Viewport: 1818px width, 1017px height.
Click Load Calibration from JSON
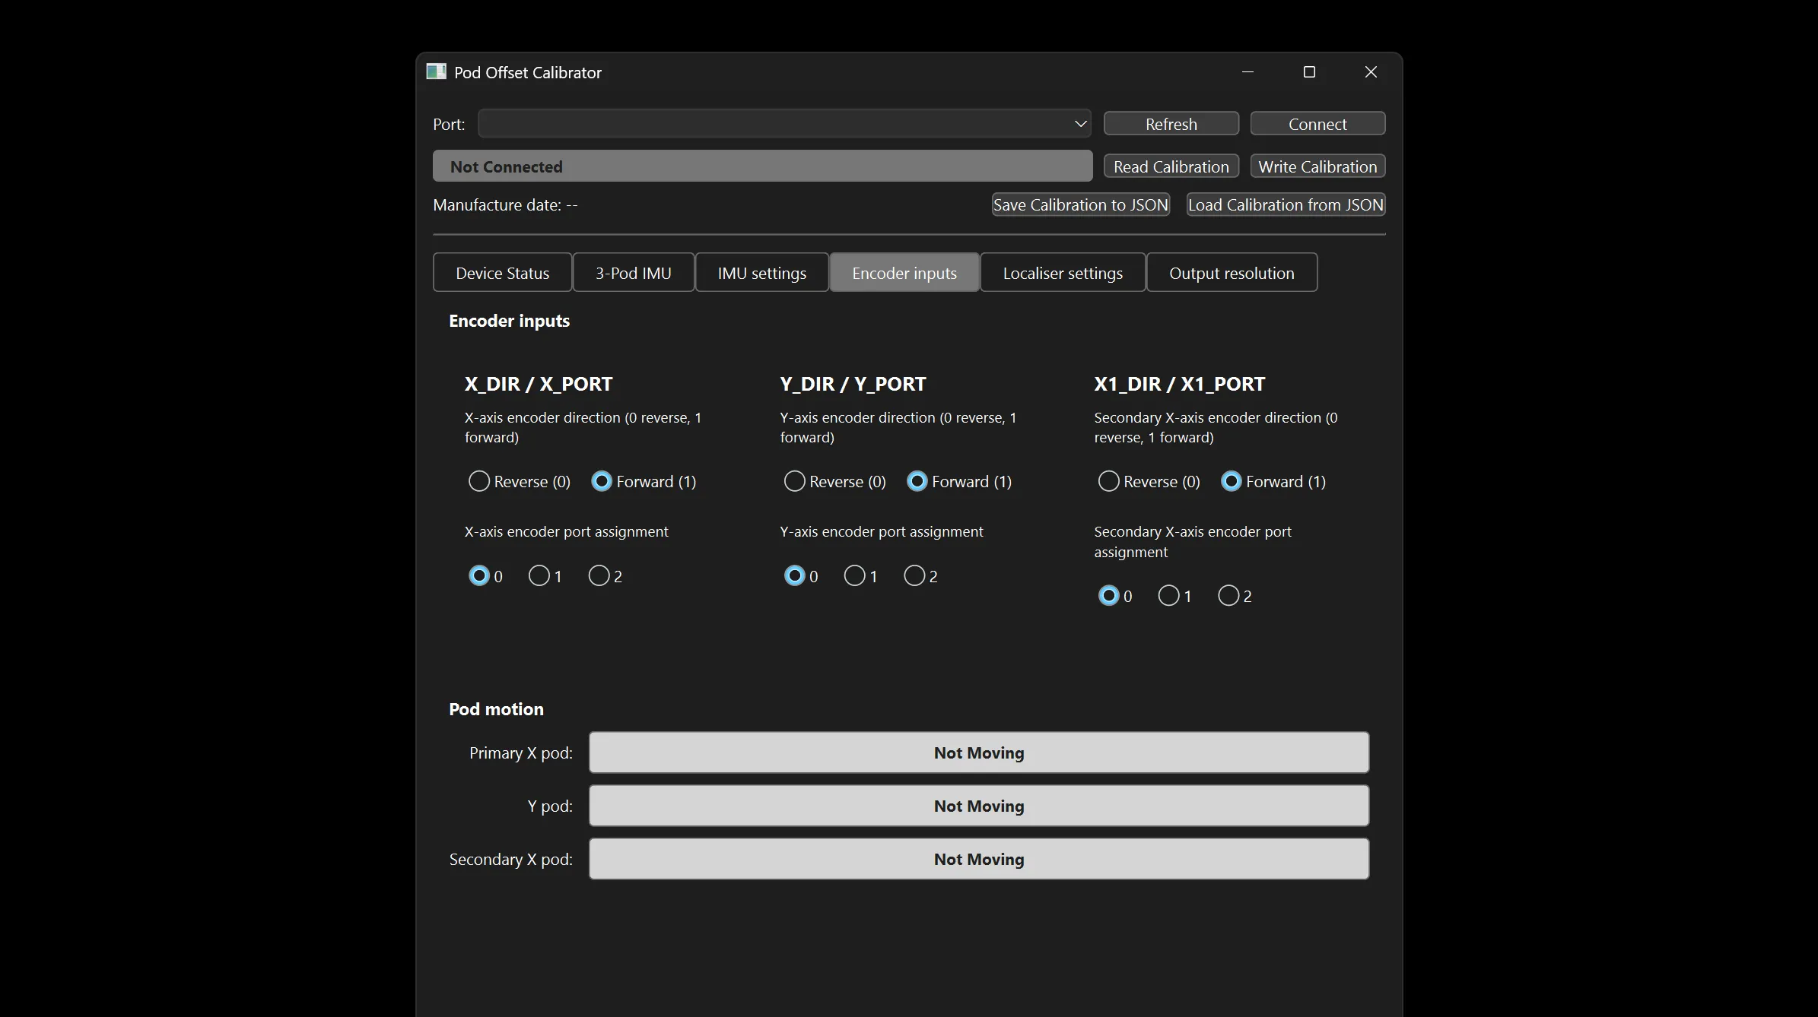(x=1286, y=204)
